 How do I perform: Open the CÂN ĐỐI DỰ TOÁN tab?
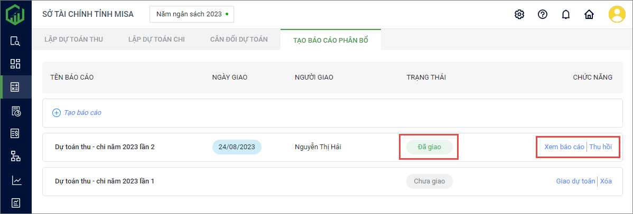239,40
